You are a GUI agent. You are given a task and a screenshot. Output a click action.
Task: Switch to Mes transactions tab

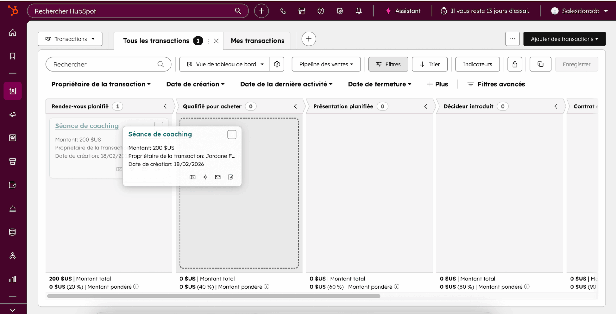pyautogui.click(x=257, y=41)
